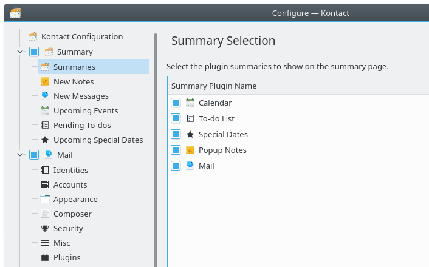Image resolution: width=429 pixels, height=267 pixels.
Task: Click the sidebar vertical scrollbar
Action: 156,146
